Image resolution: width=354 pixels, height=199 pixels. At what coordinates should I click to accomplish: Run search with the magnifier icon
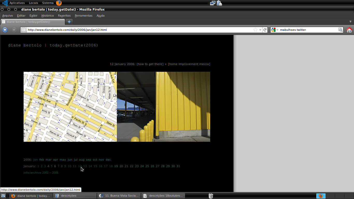[x=341, y=30]
